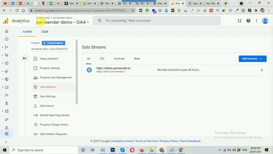
Task: Click the globe icon of the web stream
Action: click(89, 70)
